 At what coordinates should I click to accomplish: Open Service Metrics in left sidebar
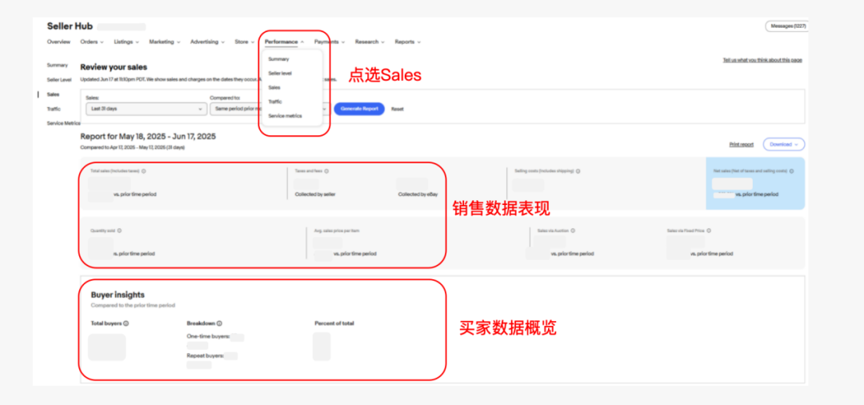63,123
